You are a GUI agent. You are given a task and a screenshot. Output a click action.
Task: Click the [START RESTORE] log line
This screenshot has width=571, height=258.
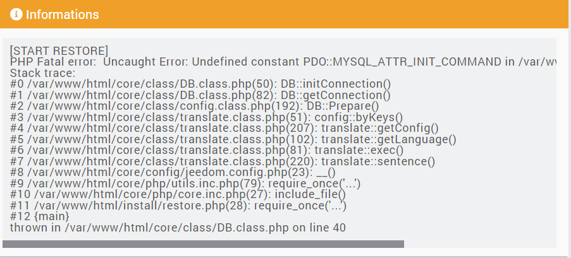pyautogui.click(x=59, y=51)
